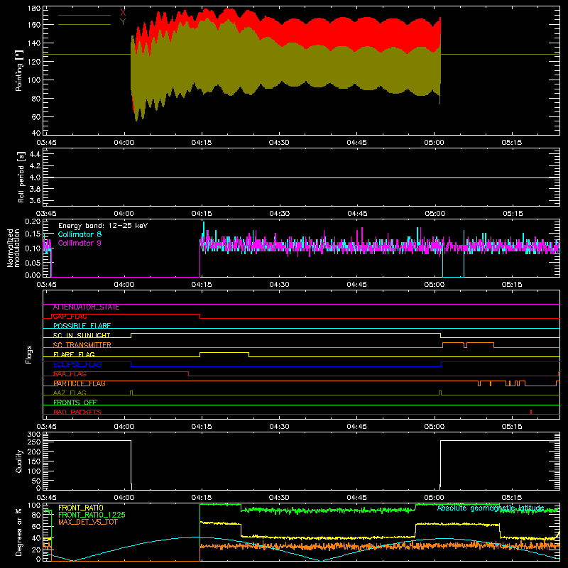
Task: Click the Collimator 8 legend label
Action: pyautogui.click(x=80, y=234)
